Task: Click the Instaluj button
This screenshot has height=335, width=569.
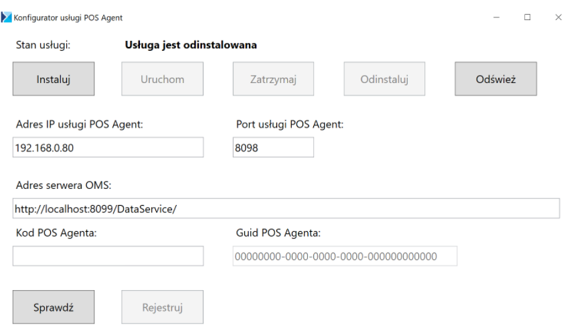Action: (54, 79)
